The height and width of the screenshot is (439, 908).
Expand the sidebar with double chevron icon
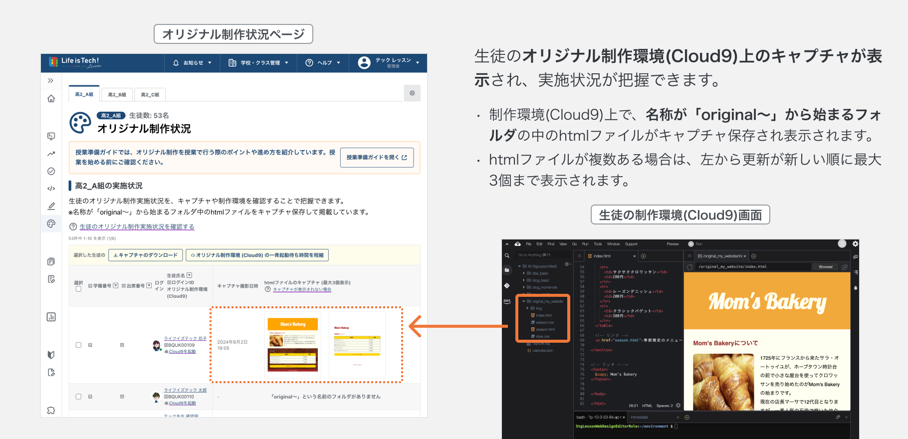(50, 81)
